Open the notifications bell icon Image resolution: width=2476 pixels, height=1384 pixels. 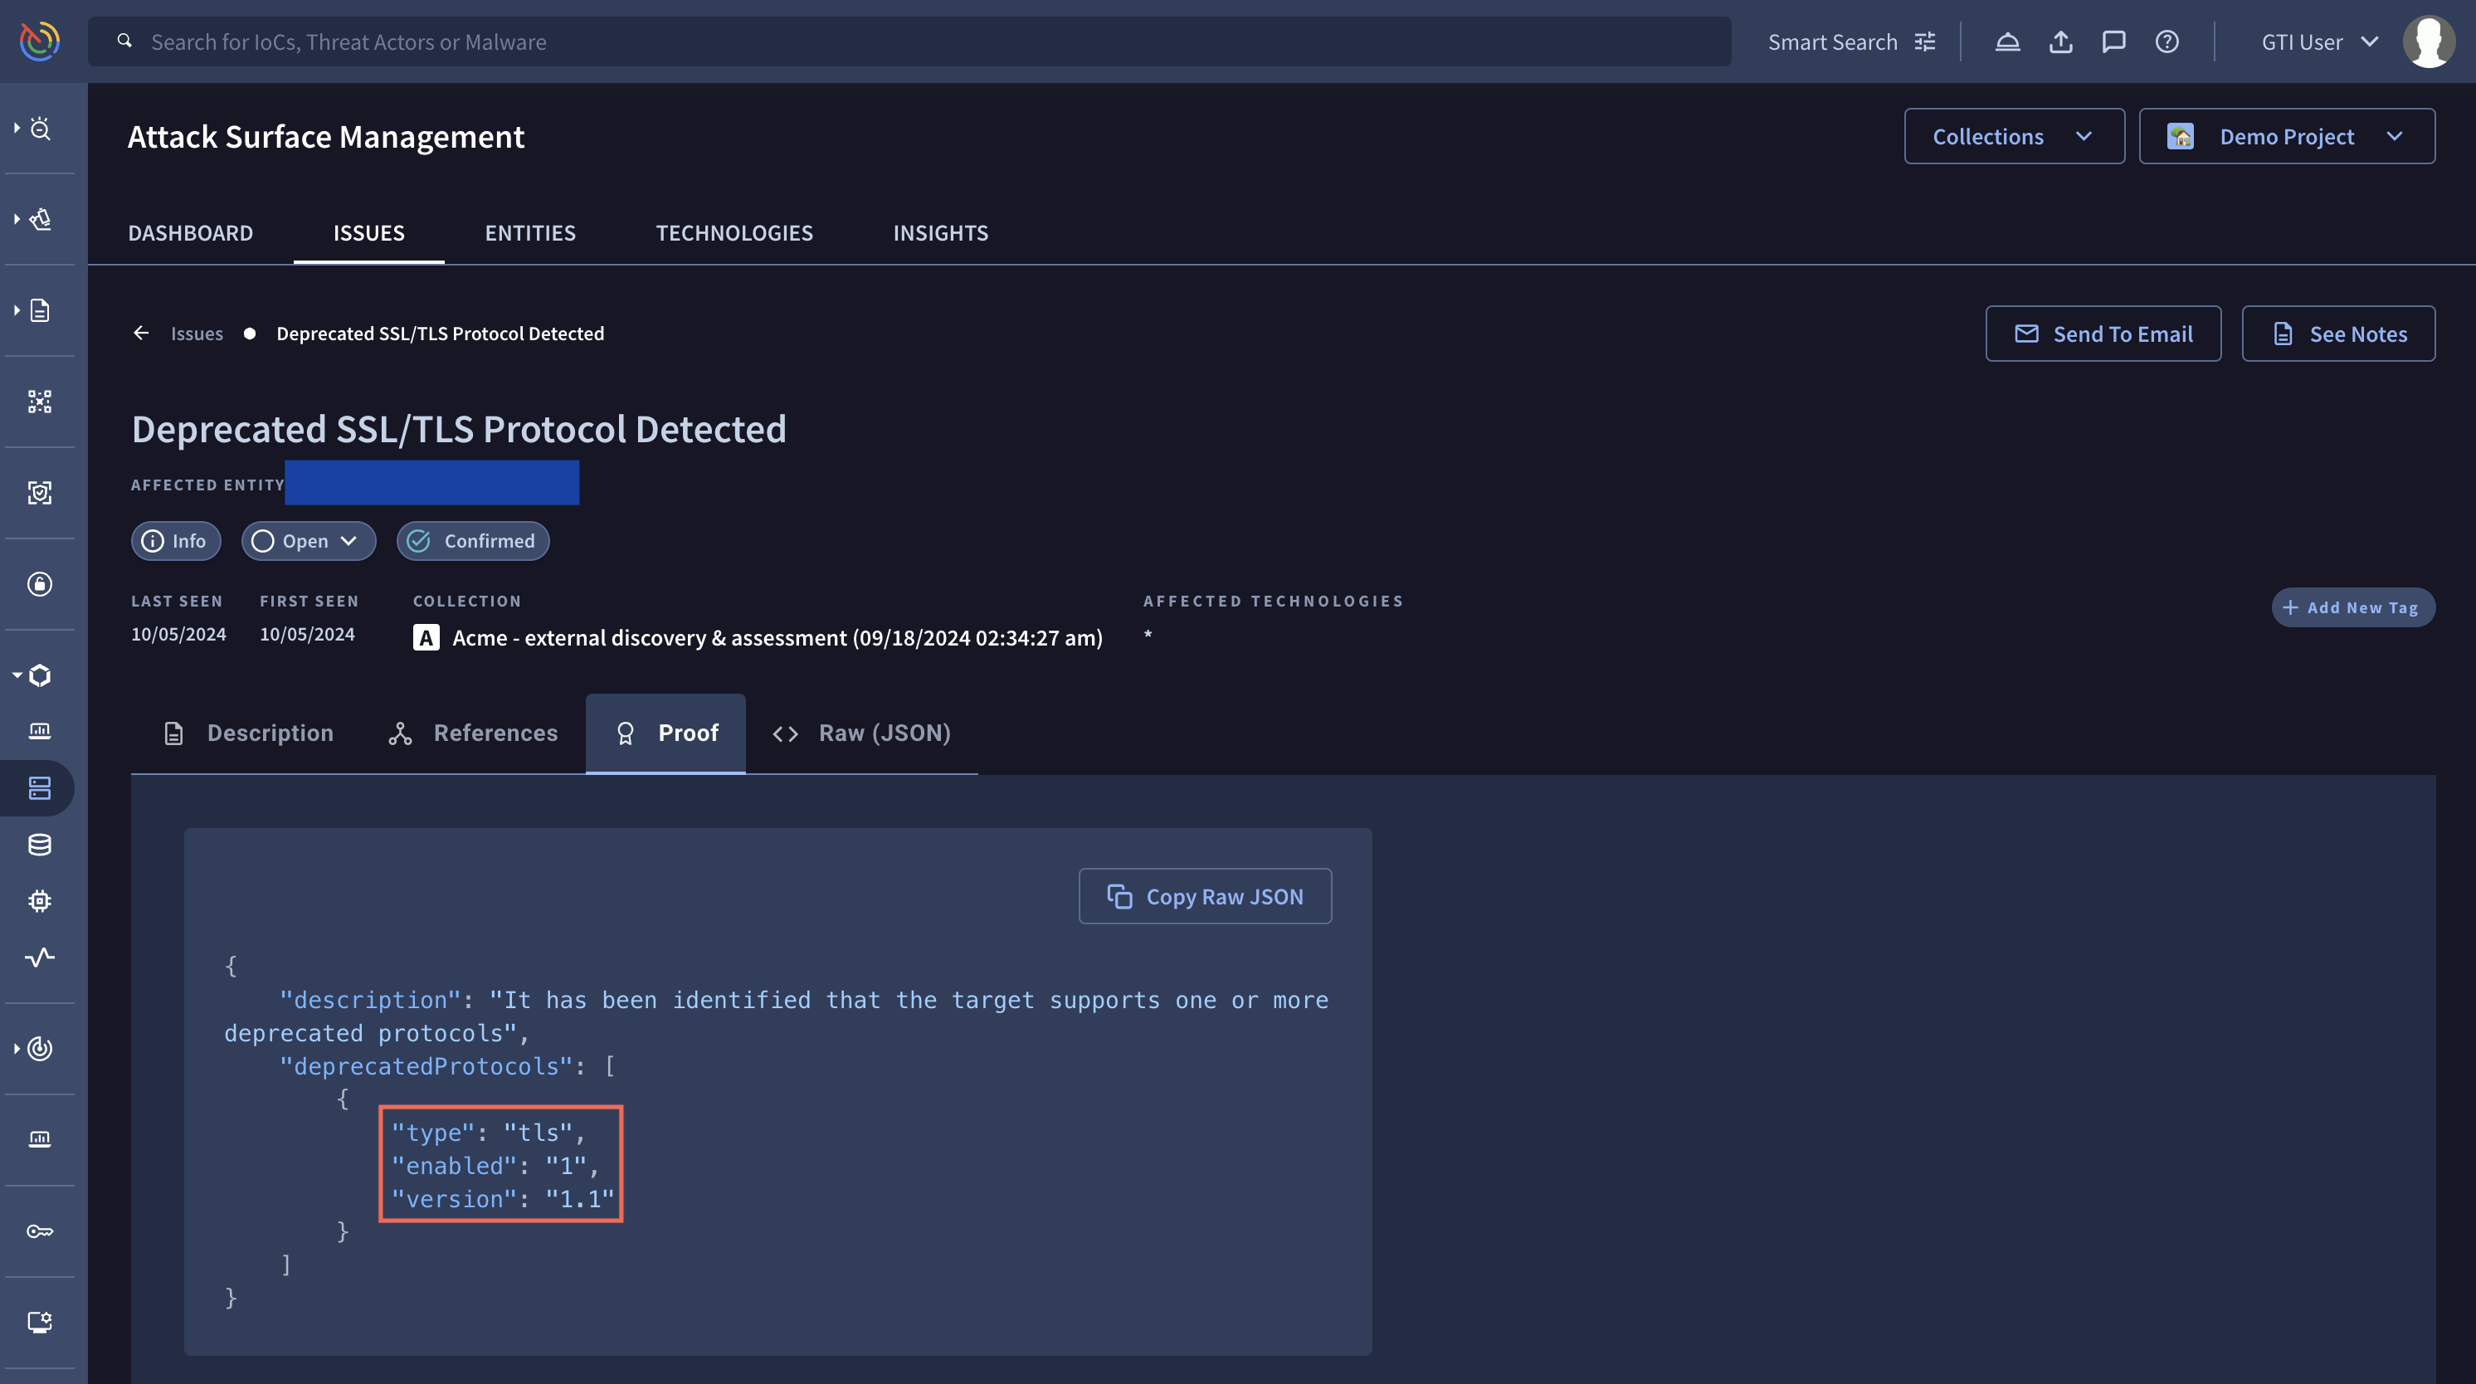pos(2008,41)
